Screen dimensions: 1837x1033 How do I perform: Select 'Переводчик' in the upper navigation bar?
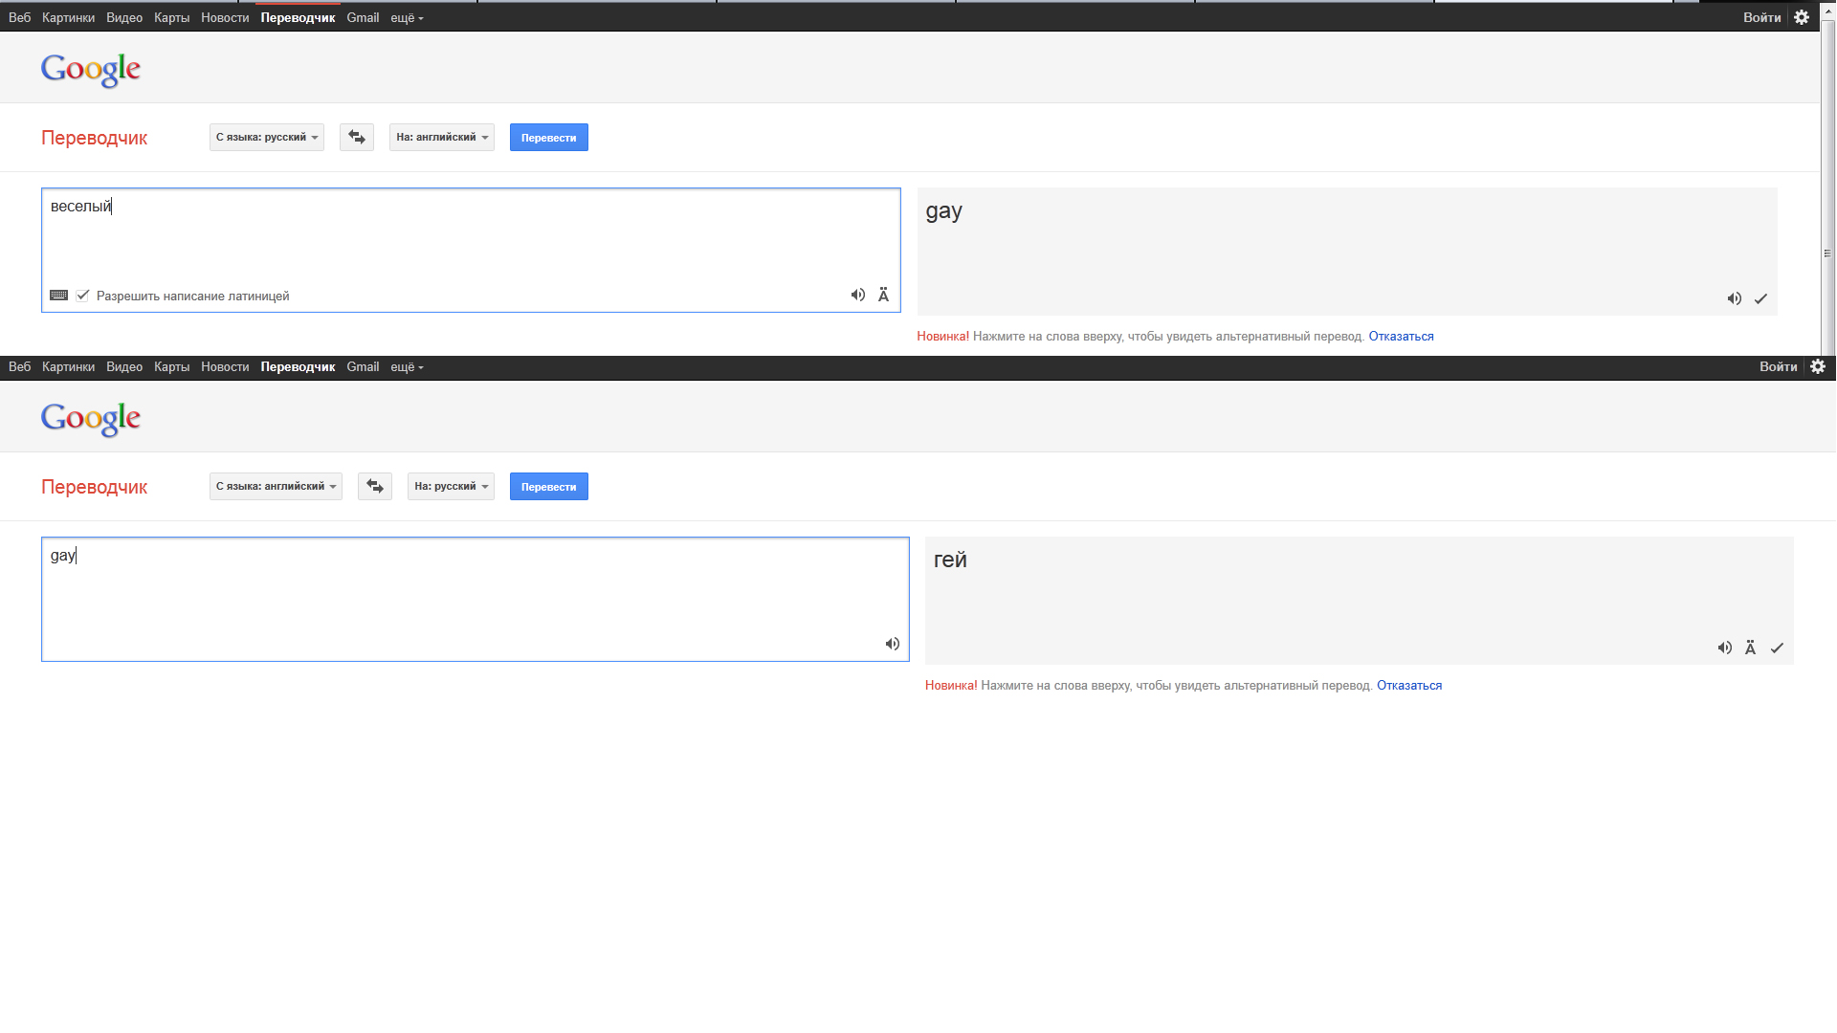(x=298, y=18)
